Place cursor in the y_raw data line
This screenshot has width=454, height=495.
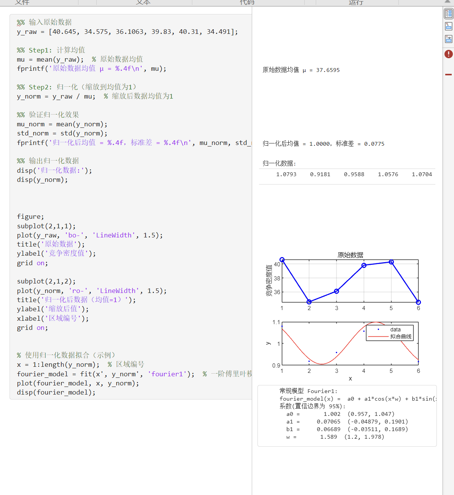(x=127, y=32)
